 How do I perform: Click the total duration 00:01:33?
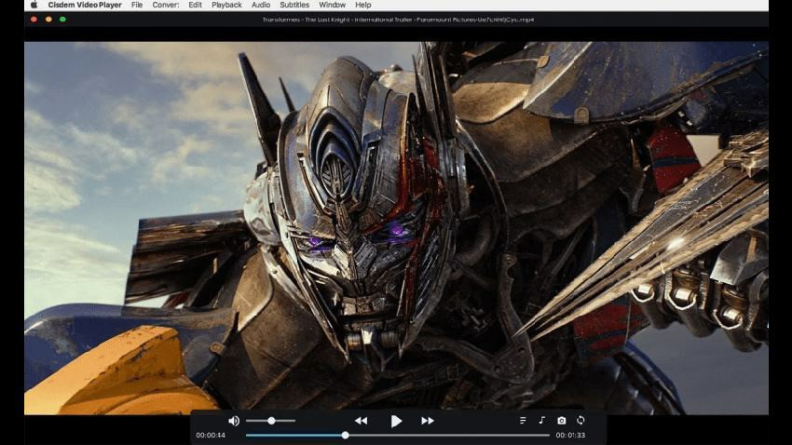570,435
